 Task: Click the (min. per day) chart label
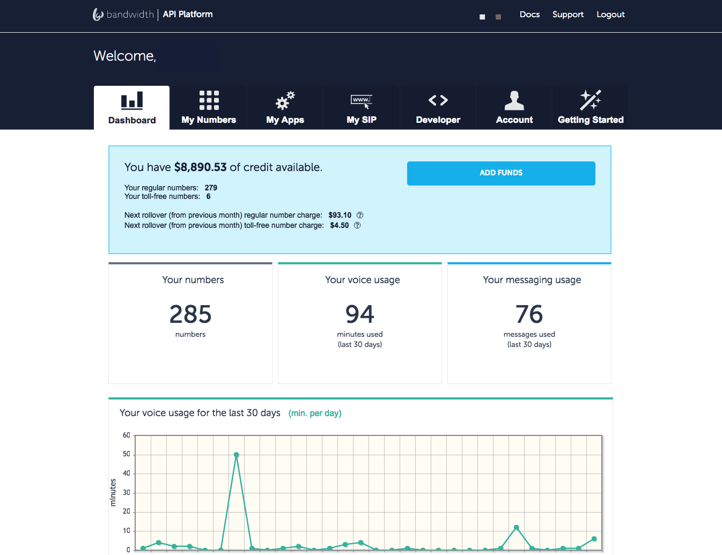point(315,413)
